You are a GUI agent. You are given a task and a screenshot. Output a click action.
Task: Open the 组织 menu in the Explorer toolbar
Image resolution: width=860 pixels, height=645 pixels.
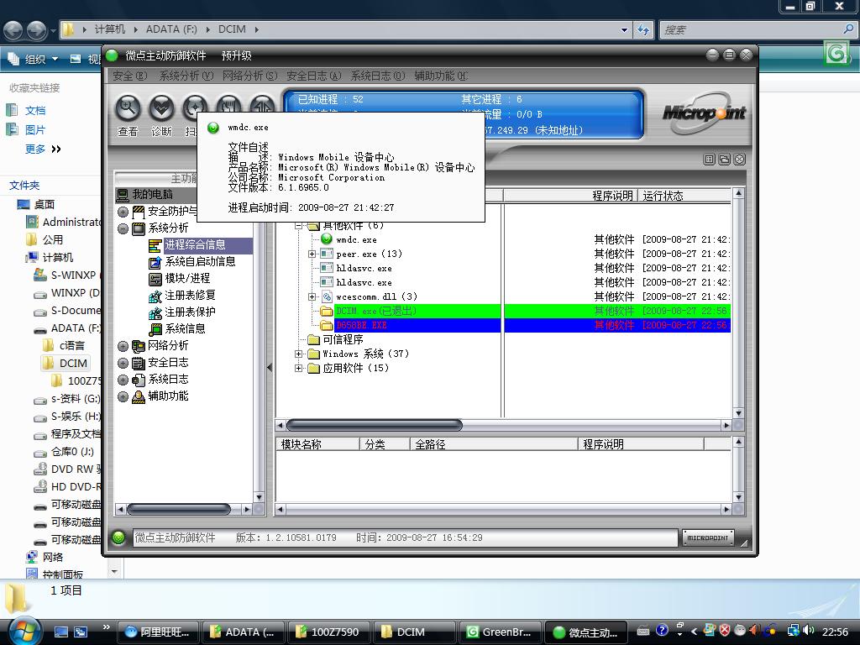coord(34,59)
